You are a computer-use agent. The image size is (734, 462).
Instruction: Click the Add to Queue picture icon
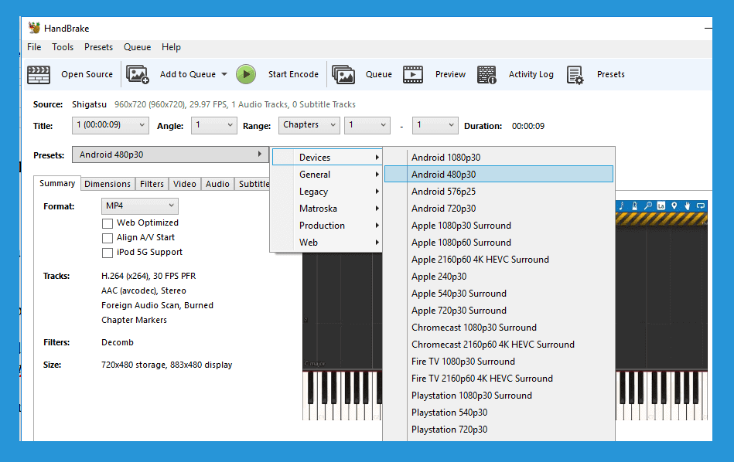pyautogui.click(x=138, y=74)
